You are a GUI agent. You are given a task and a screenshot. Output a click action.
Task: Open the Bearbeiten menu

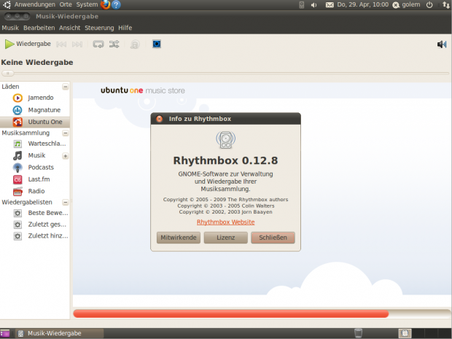(x=39, y=28)
